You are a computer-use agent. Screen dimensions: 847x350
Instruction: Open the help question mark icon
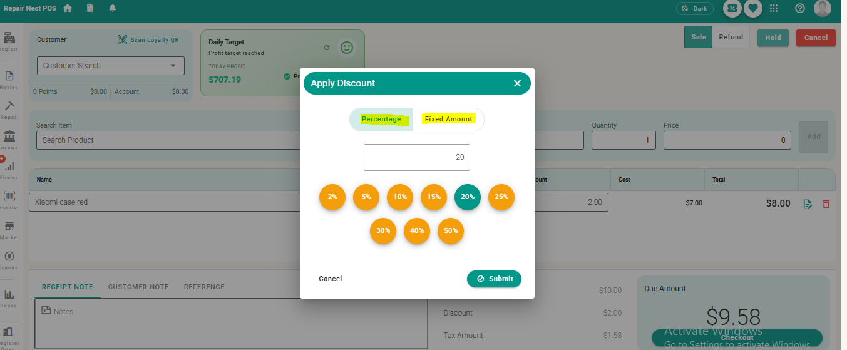click(799, 8)
